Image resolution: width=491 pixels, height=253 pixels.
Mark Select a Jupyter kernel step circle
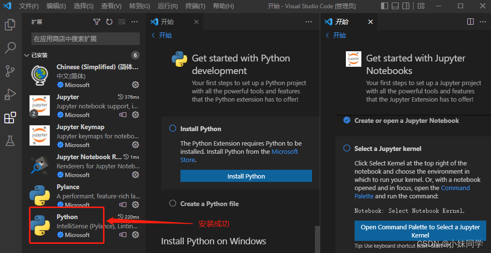[347, 148]
